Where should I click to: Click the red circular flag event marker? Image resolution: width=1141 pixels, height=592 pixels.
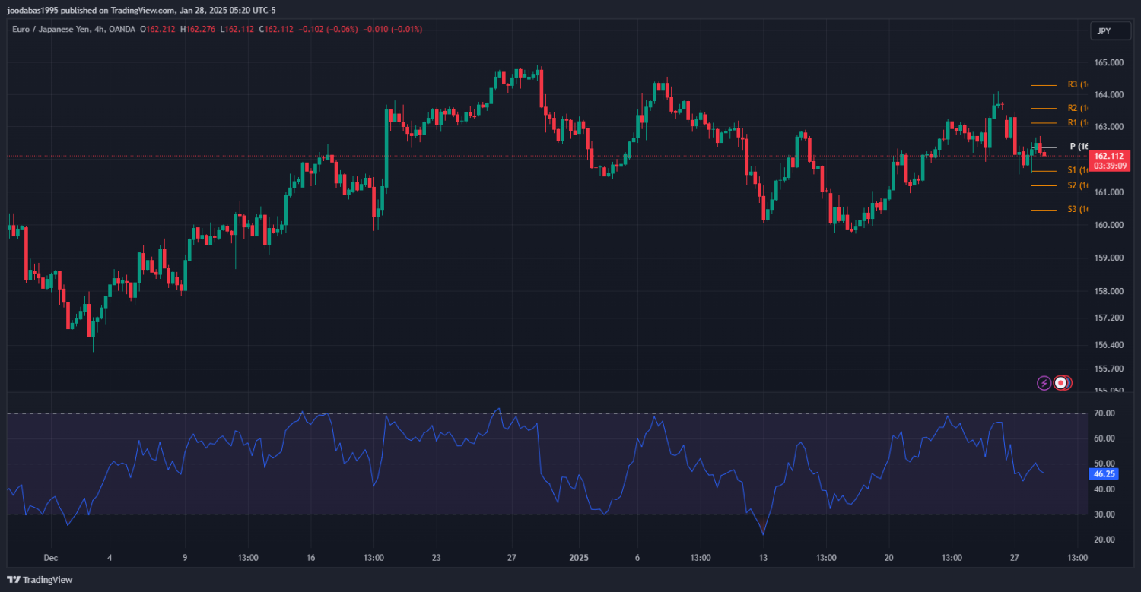coord(1061,383)
